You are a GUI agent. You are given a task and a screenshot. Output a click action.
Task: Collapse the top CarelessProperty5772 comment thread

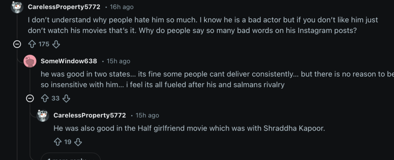[17, 44]
